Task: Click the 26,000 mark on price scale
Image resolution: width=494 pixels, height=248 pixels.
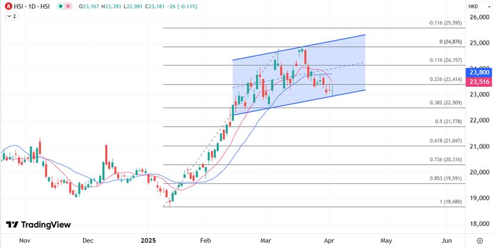Action: tap(480, 17)
